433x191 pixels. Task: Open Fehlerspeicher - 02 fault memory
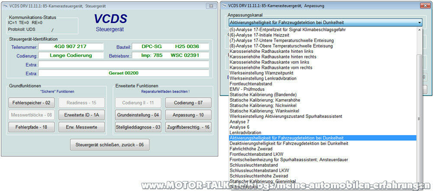[x=29, y=103]
